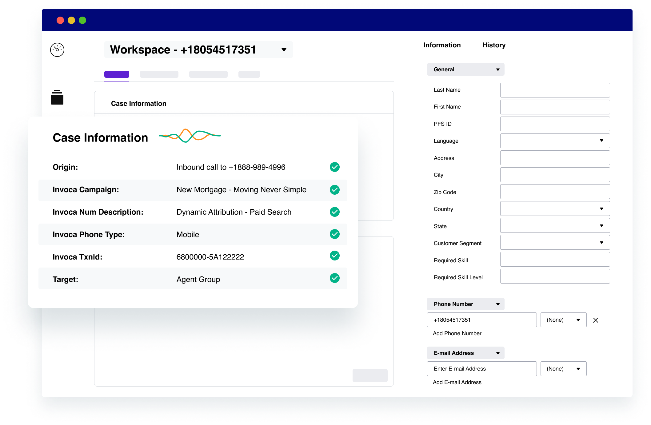The image size is (651, 425).
Task: Click the Zip Code input field
Action: tap(555, 192)
